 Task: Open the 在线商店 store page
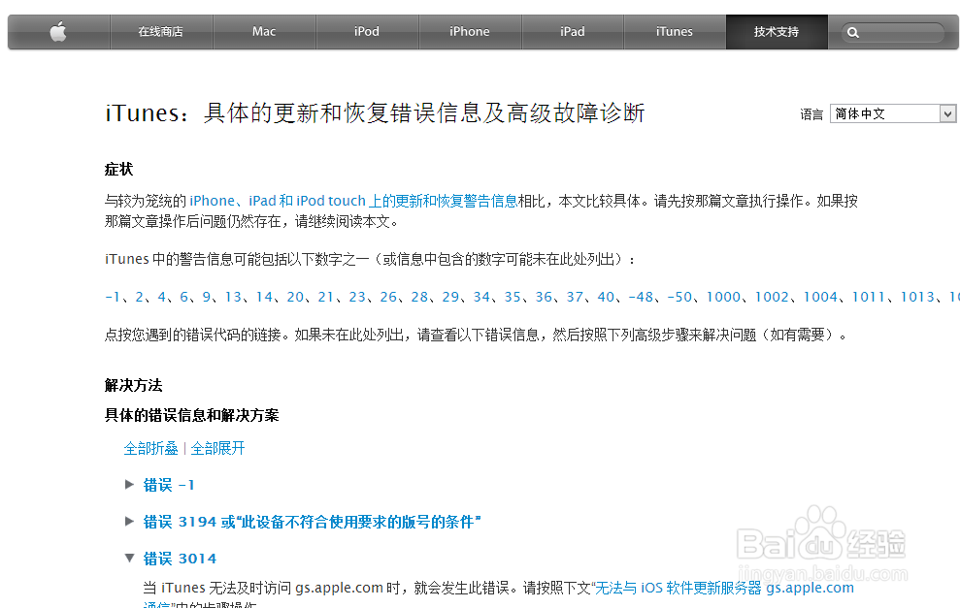161,32
